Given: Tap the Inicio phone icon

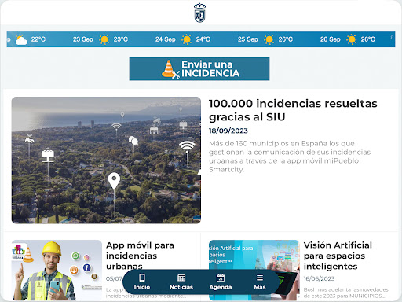Looking at the screenshot, I should (142, 278).
